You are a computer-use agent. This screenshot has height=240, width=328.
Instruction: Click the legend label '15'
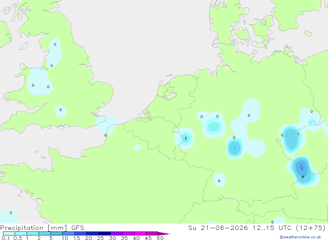(77, 238)
